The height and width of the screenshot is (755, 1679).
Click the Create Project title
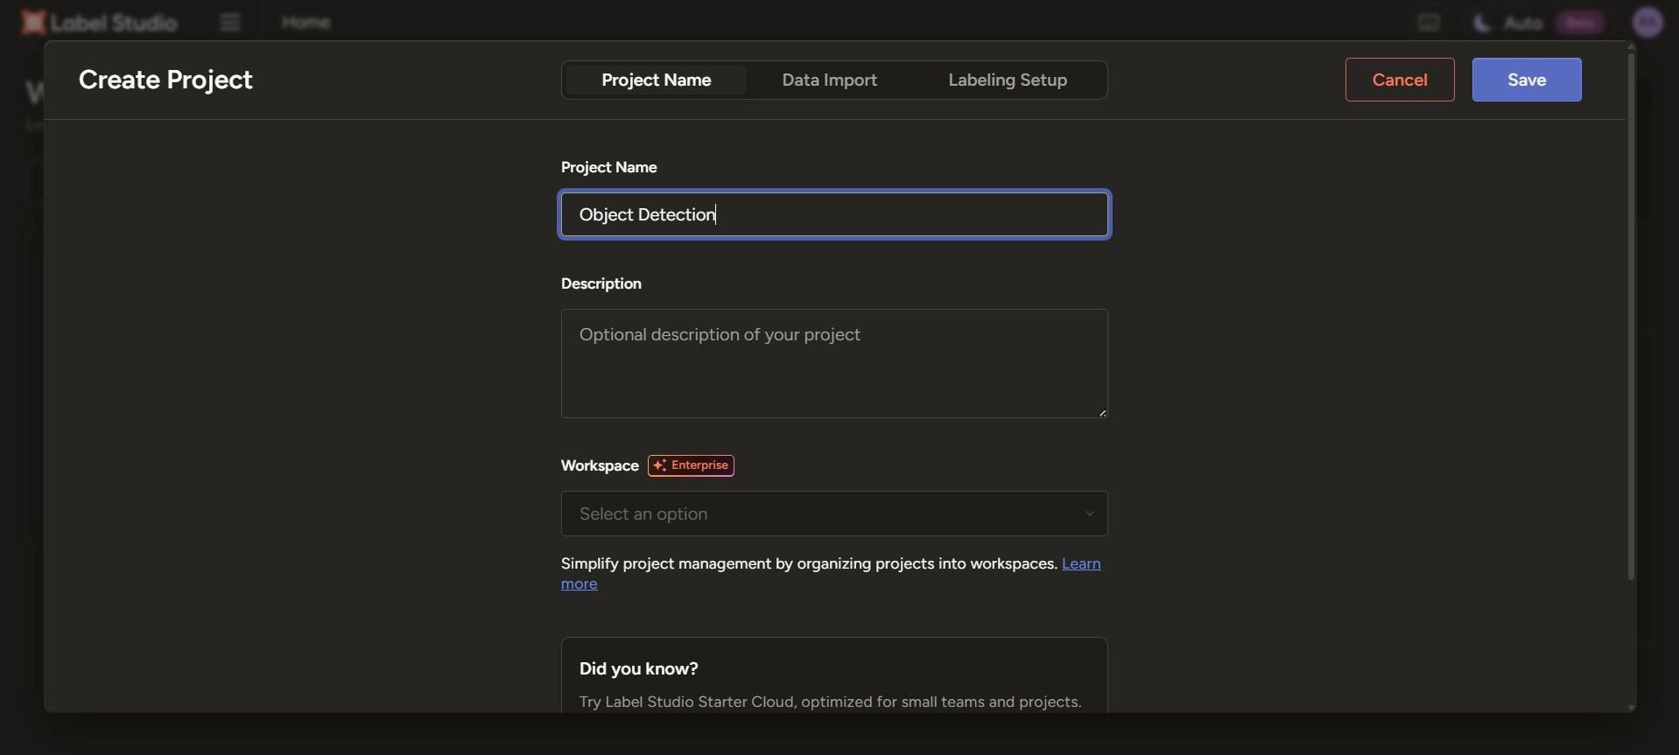[165, 80]
